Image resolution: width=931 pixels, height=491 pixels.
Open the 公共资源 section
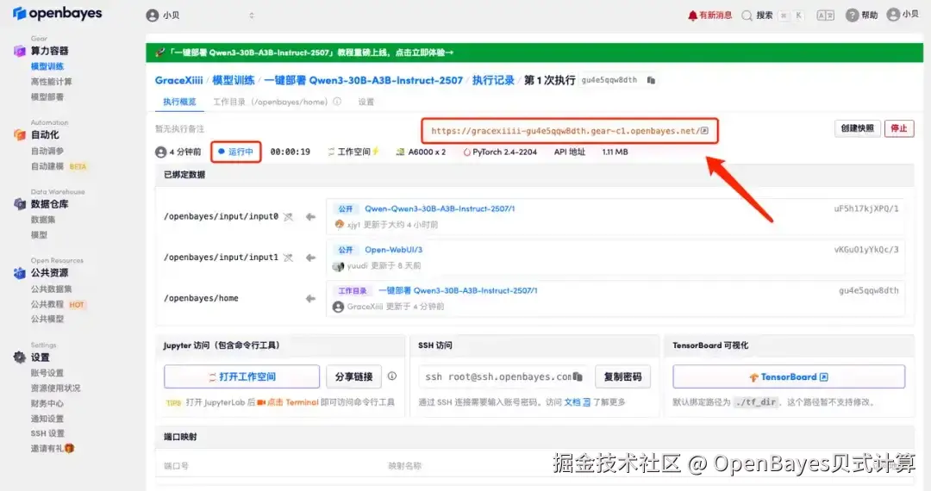(49, 273)
